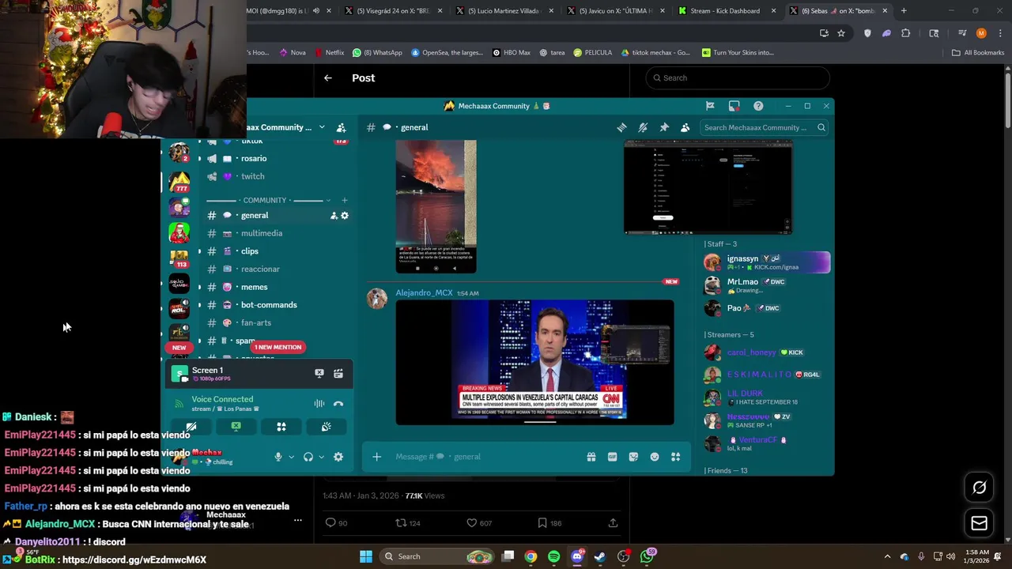Disconnect from voice with hang-up icon

[338, 404]
